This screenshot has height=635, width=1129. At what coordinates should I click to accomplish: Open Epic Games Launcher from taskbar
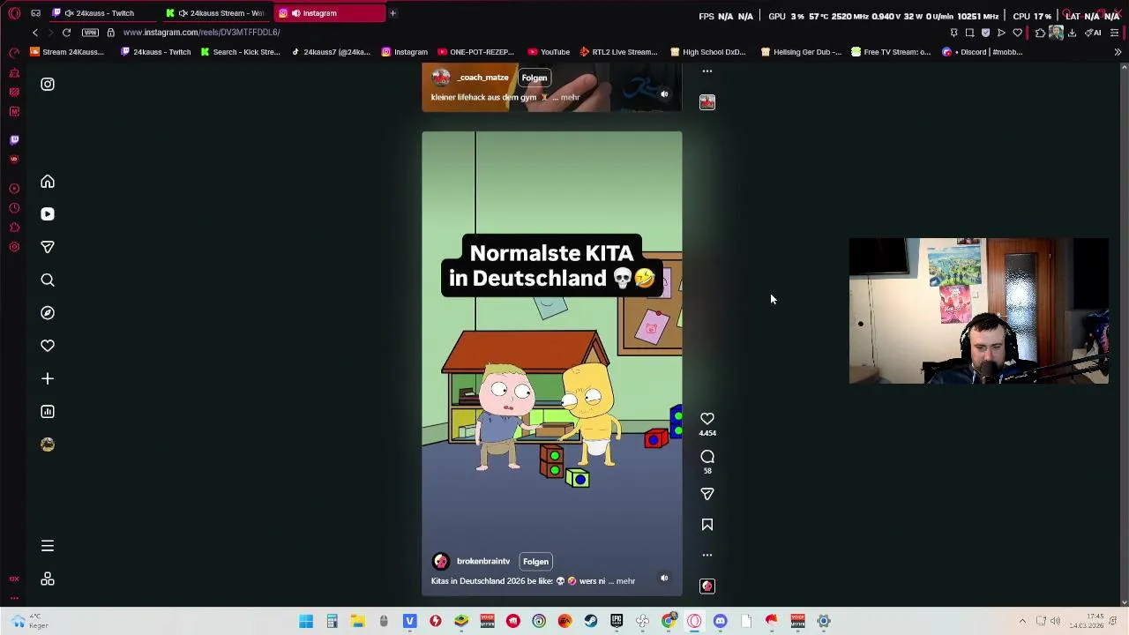tap(617, 621)
